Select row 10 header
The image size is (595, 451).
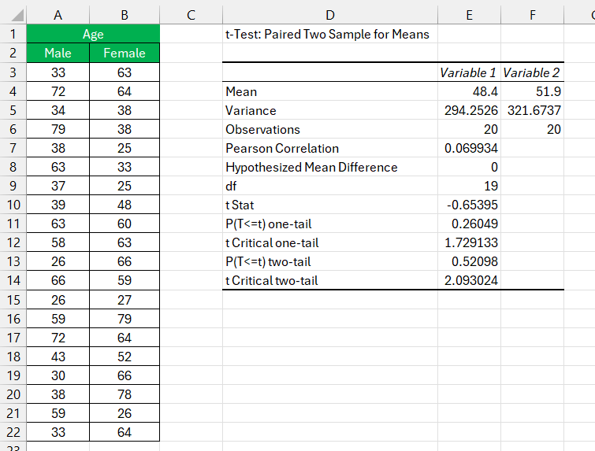point(13,205)
